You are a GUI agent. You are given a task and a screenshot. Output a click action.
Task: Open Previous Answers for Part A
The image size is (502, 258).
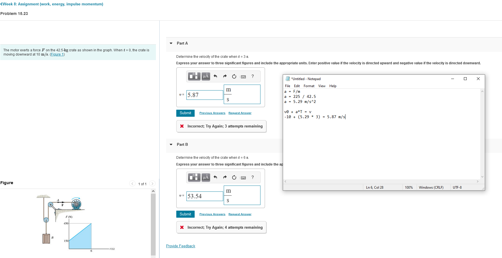pos(212,113)
